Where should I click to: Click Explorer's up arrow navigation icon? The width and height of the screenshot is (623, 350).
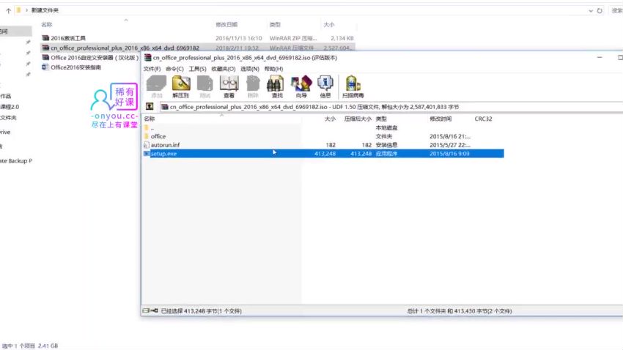pyautogui.click(x=8, y=11)
